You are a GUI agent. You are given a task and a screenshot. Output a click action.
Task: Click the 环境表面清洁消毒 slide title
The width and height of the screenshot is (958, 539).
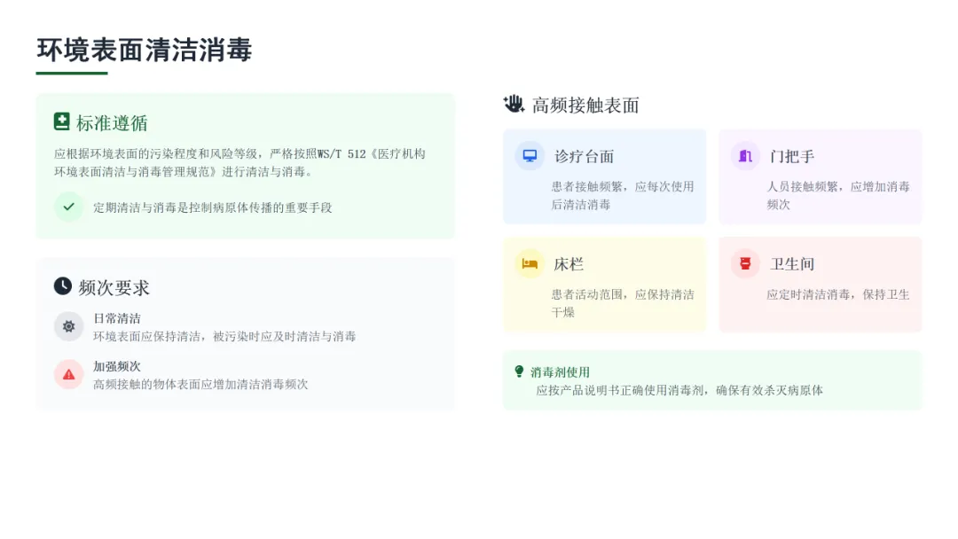pos(145,50)
